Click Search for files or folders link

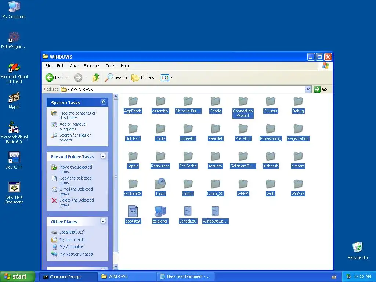(75, 137)
